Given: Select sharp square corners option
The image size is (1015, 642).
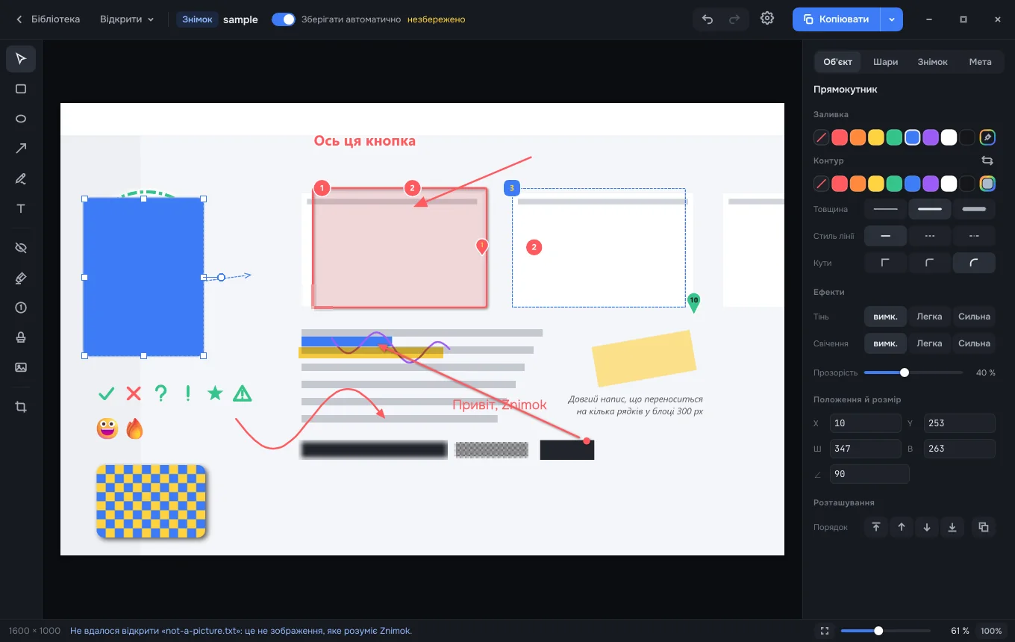Looking at the screenshot, I should (885, 263).
